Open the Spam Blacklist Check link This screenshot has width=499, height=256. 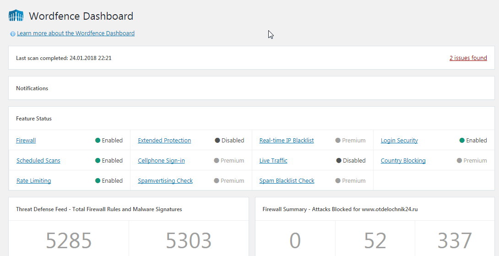pos(287,180)
